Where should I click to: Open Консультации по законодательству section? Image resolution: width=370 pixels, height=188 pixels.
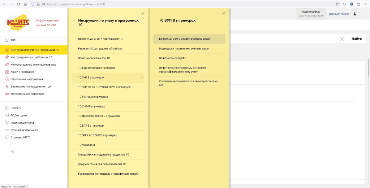click(33, 65)
